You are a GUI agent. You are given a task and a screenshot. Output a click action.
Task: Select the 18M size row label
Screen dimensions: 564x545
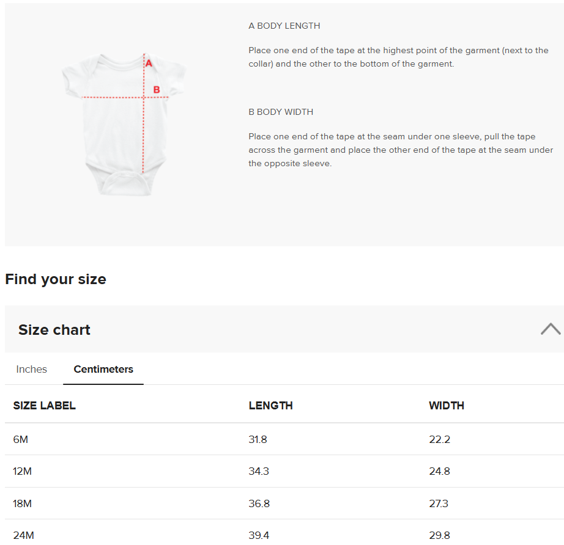[x=22, y=503]
